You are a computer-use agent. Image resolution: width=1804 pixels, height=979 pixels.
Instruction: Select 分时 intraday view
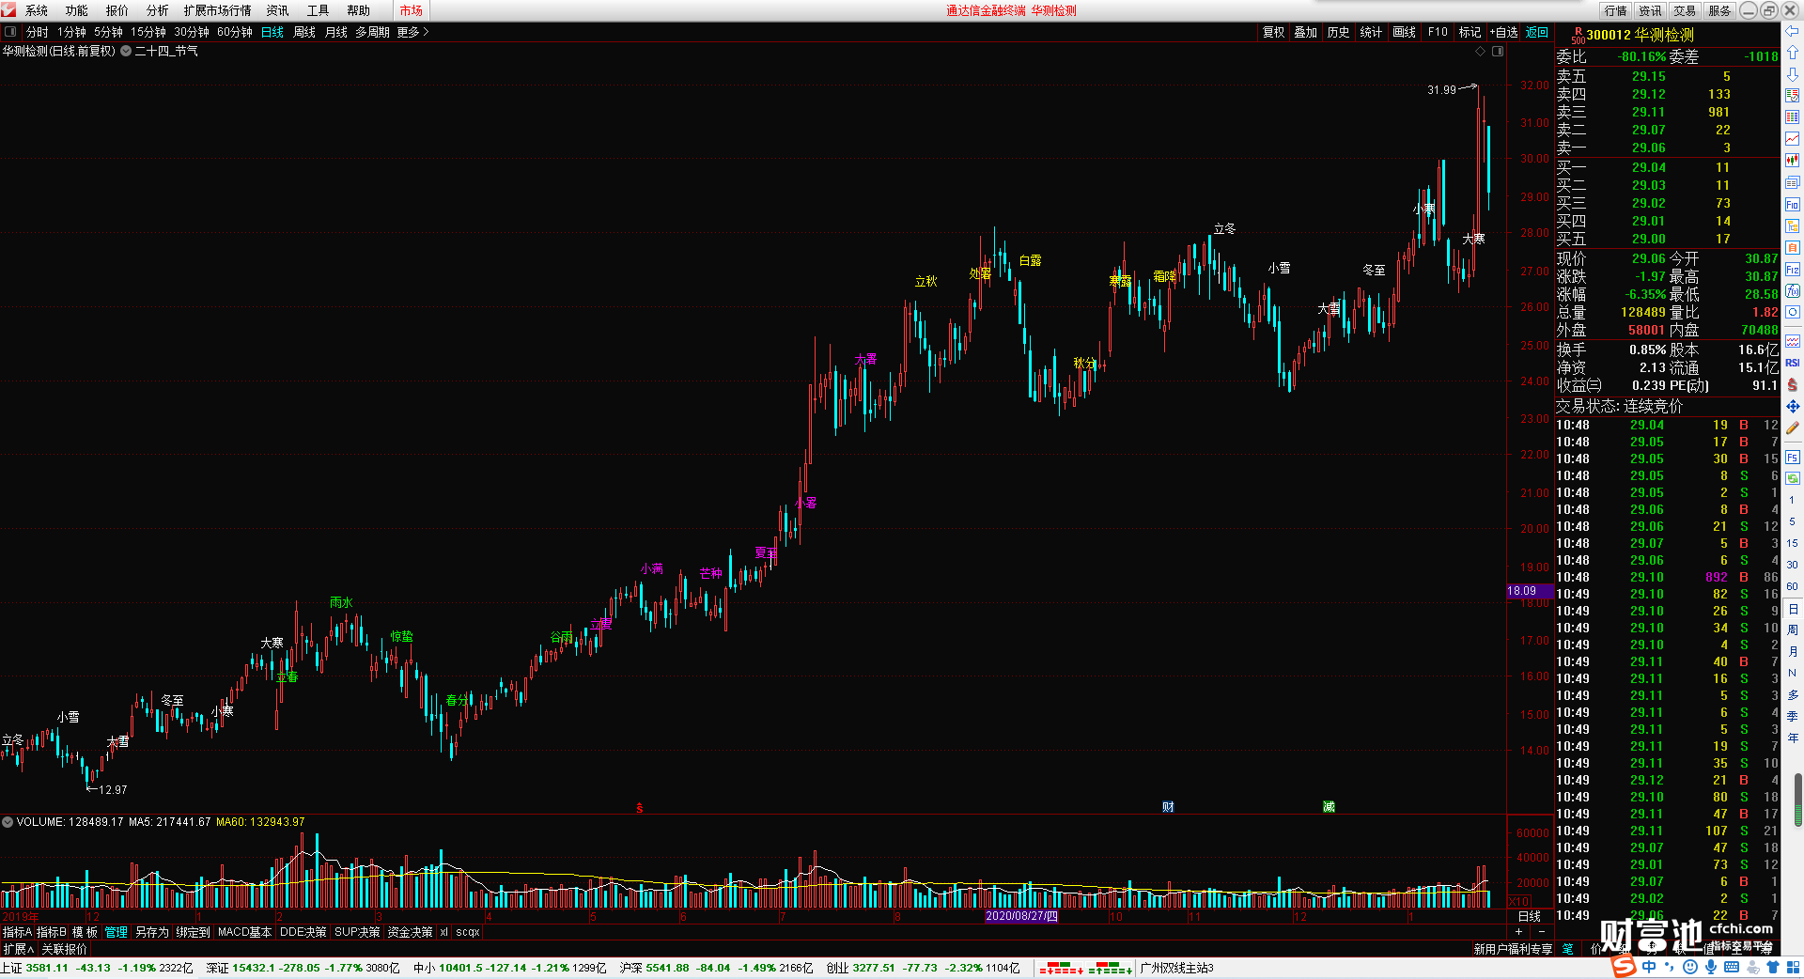(38, 32)
